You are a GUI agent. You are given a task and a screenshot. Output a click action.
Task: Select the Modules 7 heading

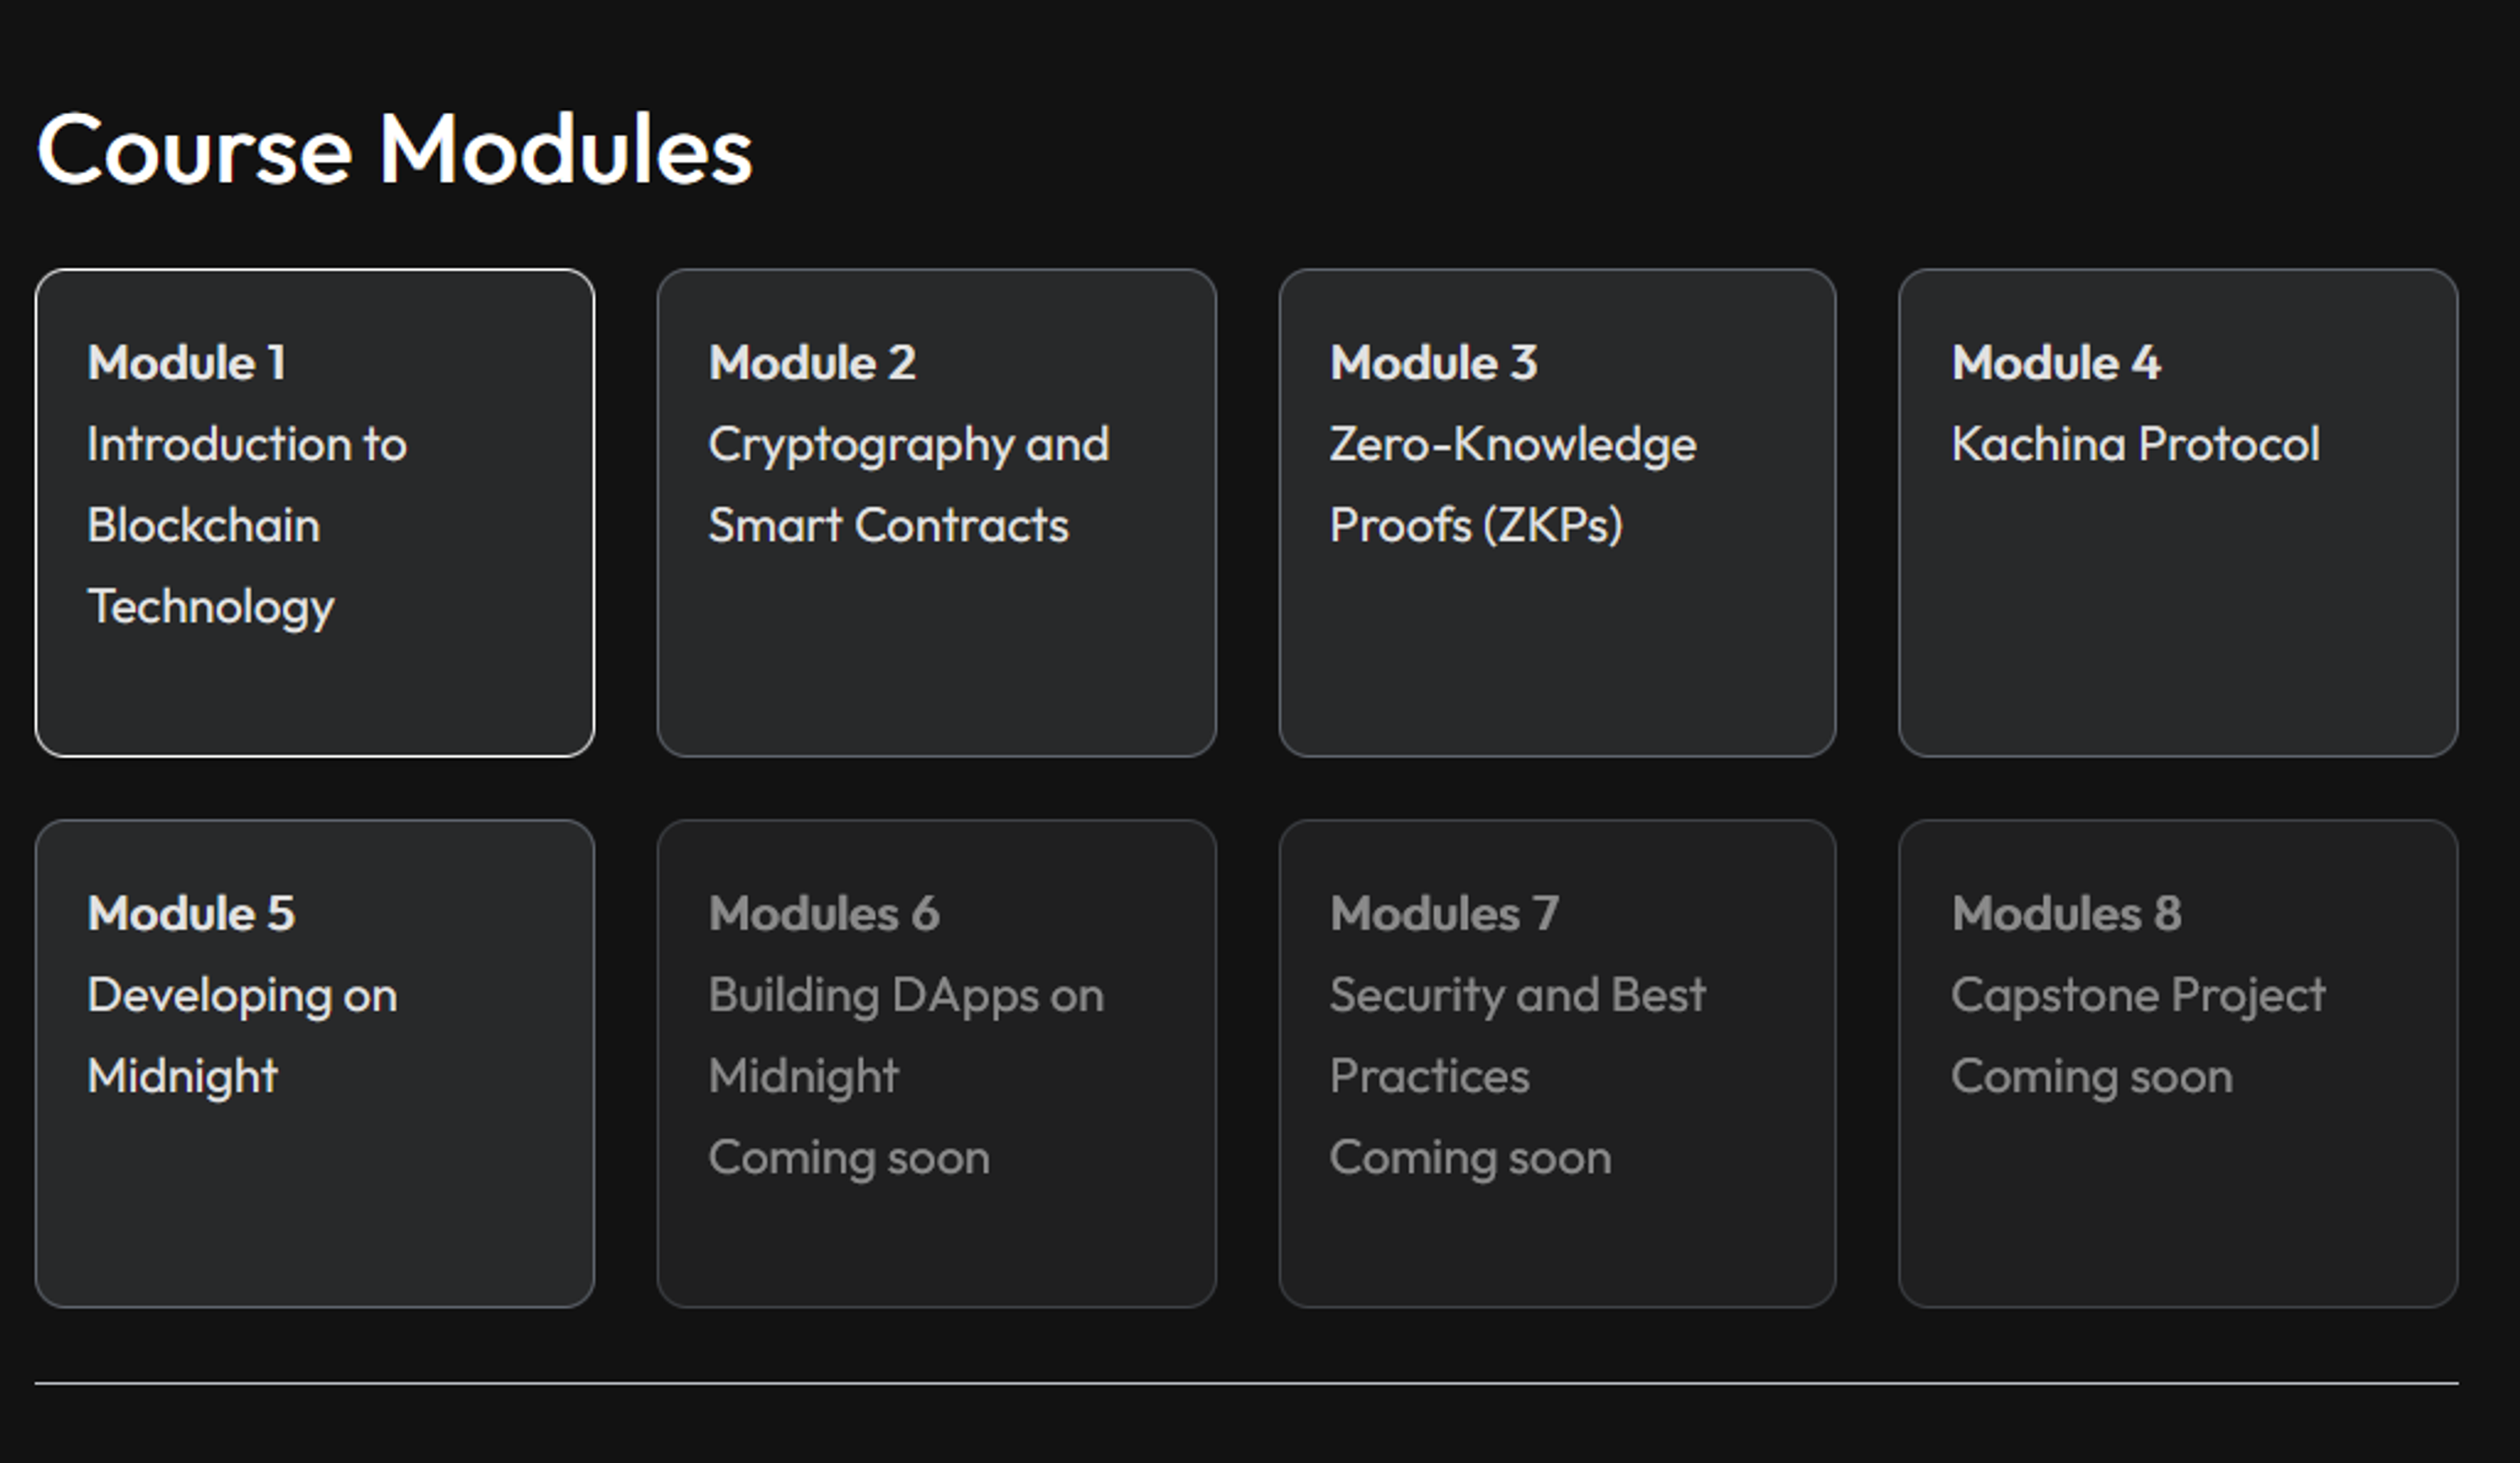point(1444,913)
